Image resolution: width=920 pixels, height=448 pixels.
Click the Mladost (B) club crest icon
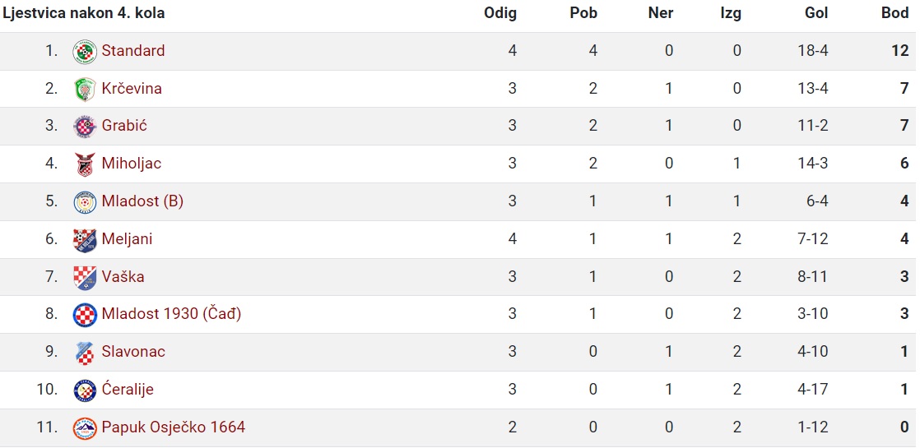[85, 202]
